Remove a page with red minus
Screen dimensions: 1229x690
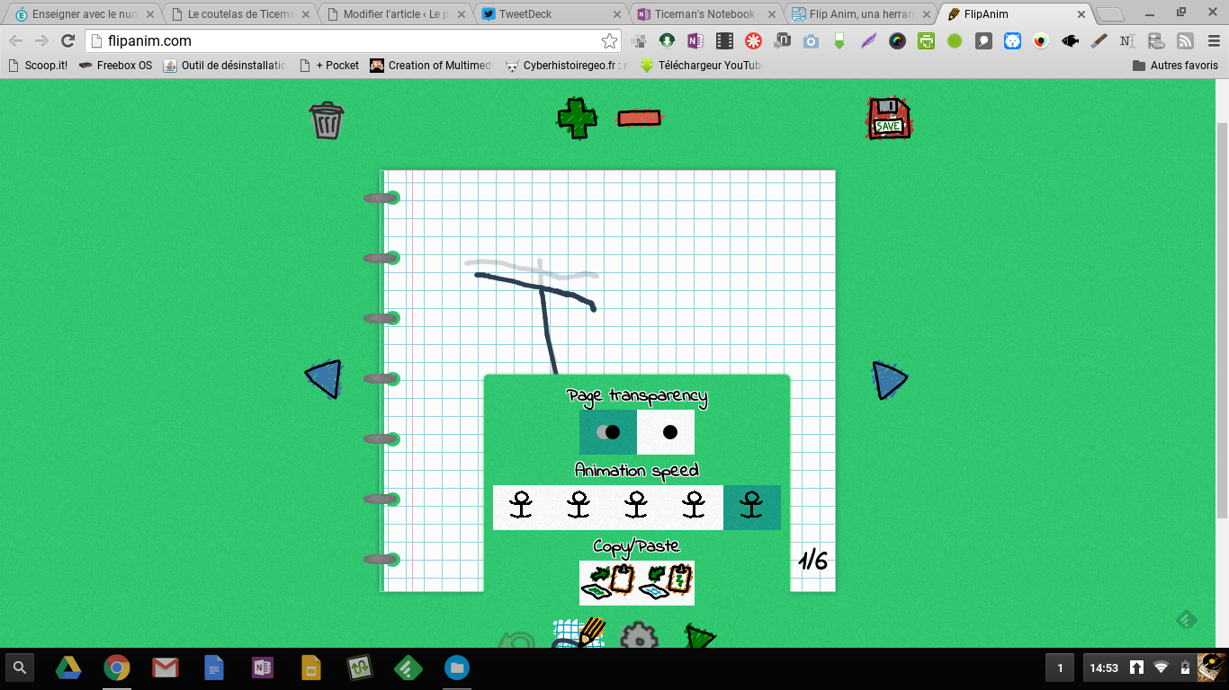(640, 118)
